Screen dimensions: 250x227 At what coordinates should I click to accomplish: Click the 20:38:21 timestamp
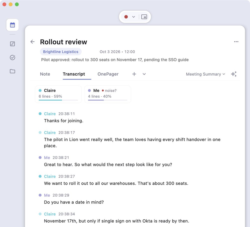(x=61, y=158)
